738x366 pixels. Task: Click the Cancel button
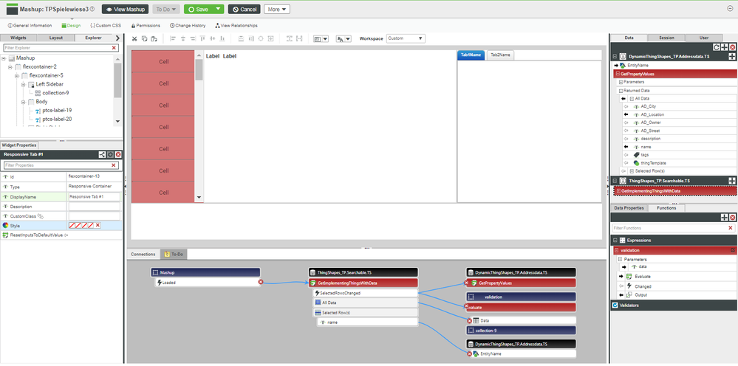(x=245, y=9)
